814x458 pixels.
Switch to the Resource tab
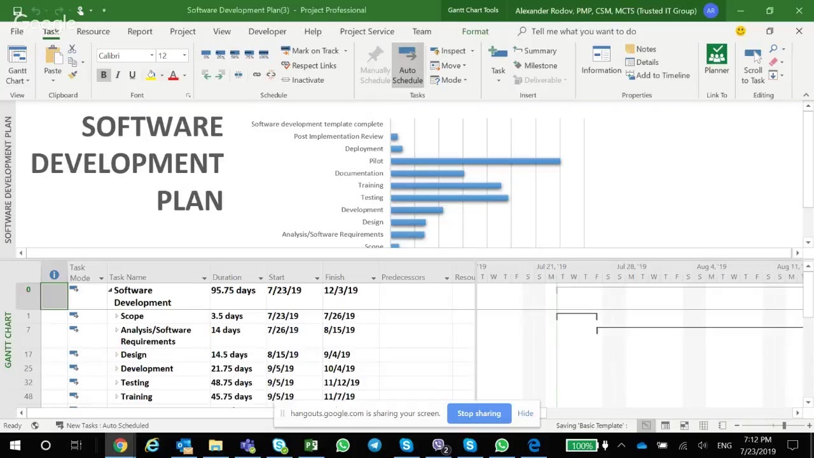pos(93,31)
